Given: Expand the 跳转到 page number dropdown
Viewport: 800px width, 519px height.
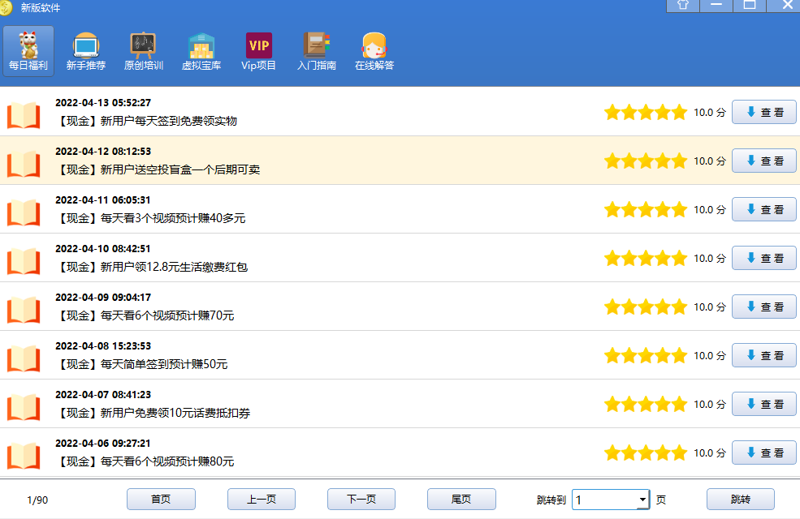Looking at the screenshot, I should (x=642, y=500).
